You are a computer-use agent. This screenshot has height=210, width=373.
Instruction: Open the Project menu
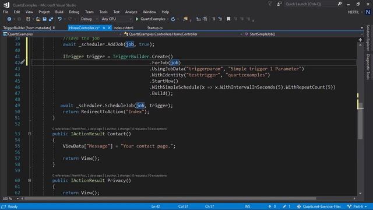click(x=44, y=12)
